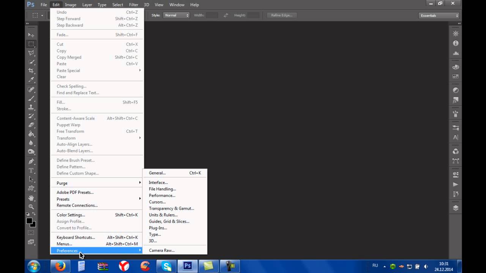Select the Clone Stamp tool
The width and height of the screenshot is (486, 273).
click(x=32, y=107)
